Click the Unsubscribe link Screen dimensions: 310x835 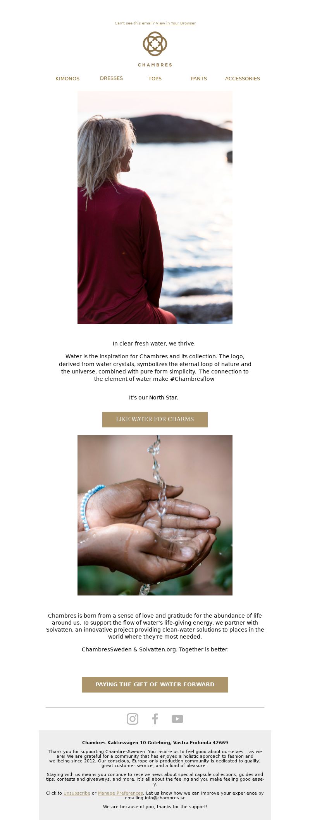pyautogui.click(x=77, y=793)
